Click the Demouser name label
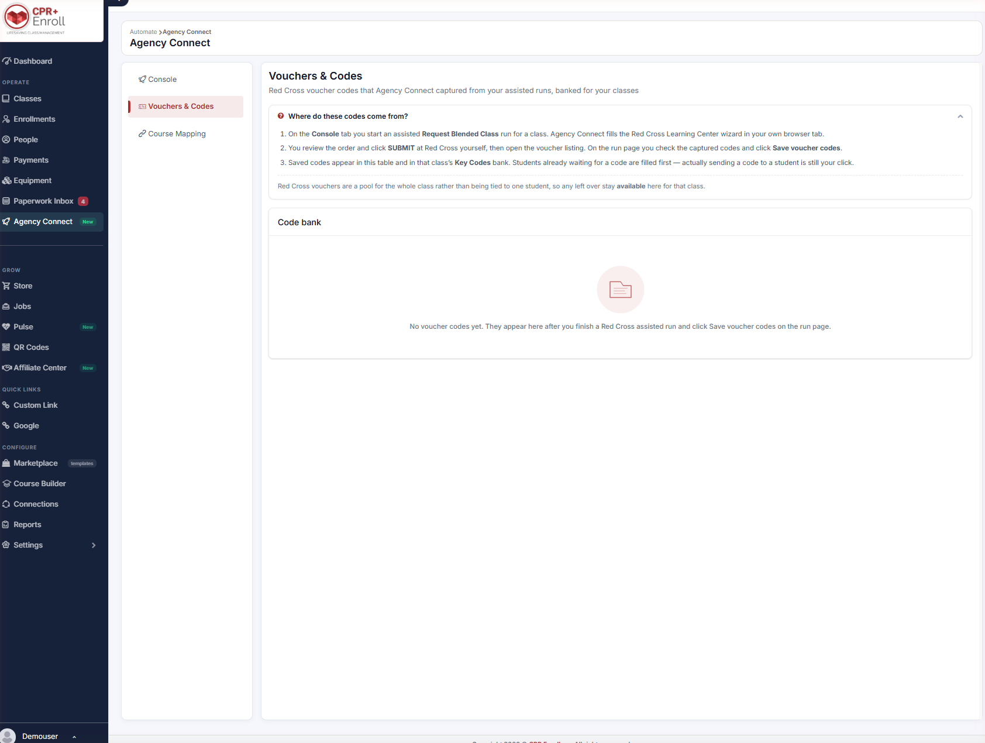The width and height of the screenshot is (985, 743). (x=40, y=737)
